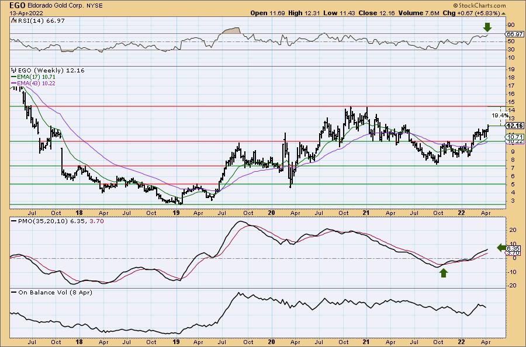Click the Open 11.69 value

click(x=268, y=13)
